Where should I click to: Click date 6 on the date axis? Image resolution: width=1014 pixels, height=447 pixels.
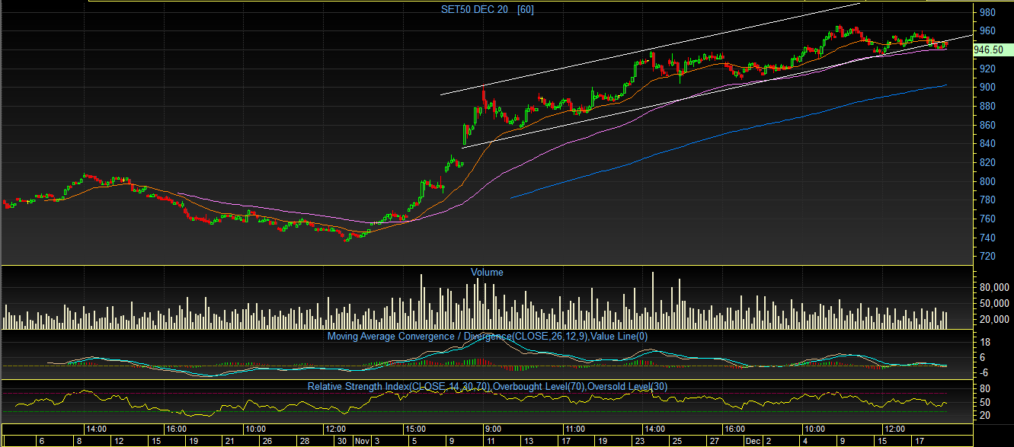point(42,441)
